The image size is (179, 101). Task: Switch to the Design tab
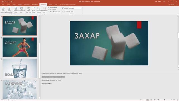tap(20, 5)
